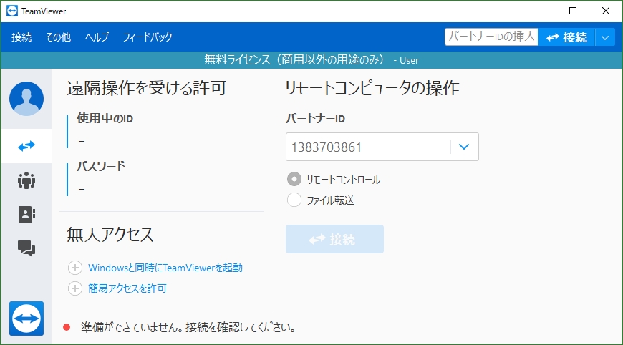Select the リモートコントロール radio button
This screenshot has width=623, height=345.
[x=294, y=179]
